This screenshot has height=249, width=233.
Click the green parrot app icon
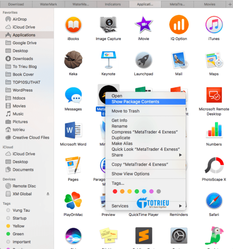tap(214, 235)
